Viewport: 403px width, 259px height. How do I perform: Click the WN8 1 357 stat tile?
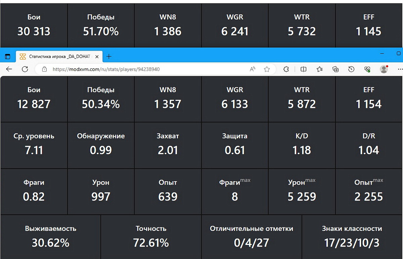click(x=168, y=99)
